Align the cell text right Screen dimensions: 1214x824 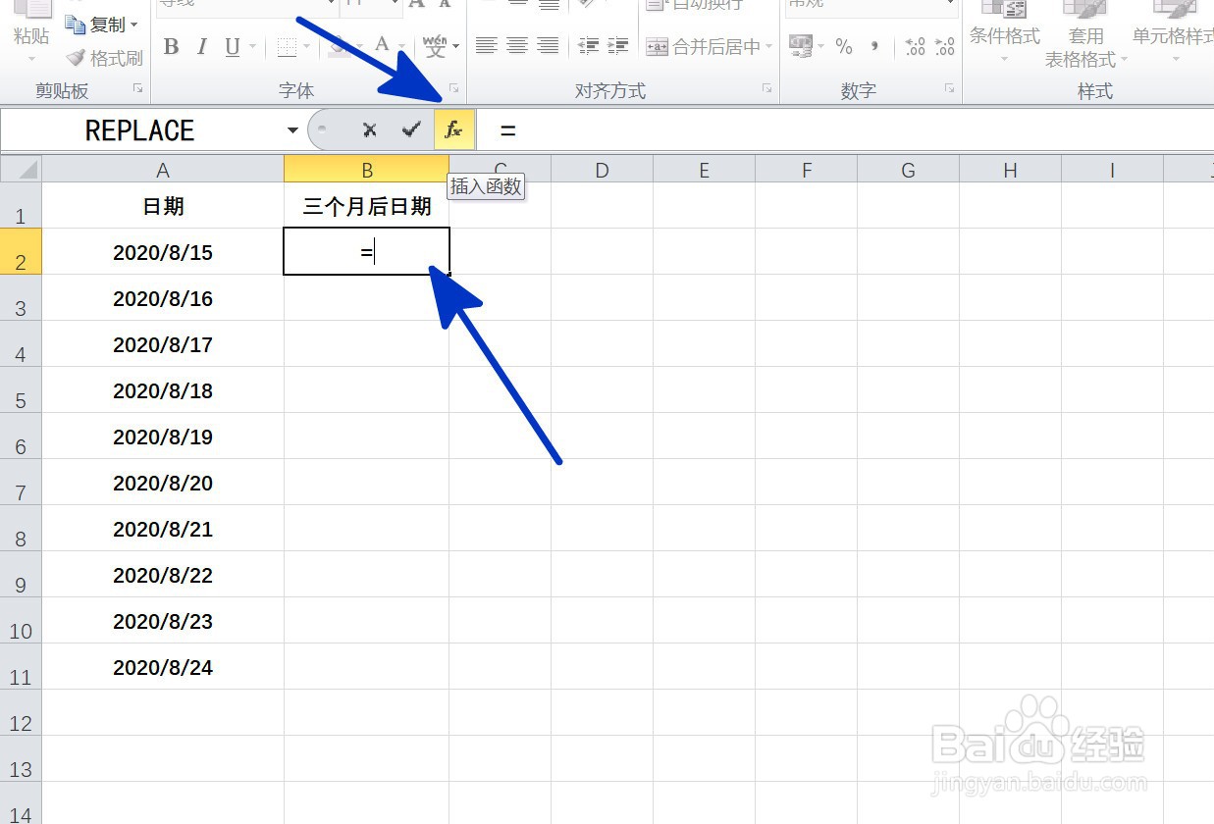pos(548,46)
